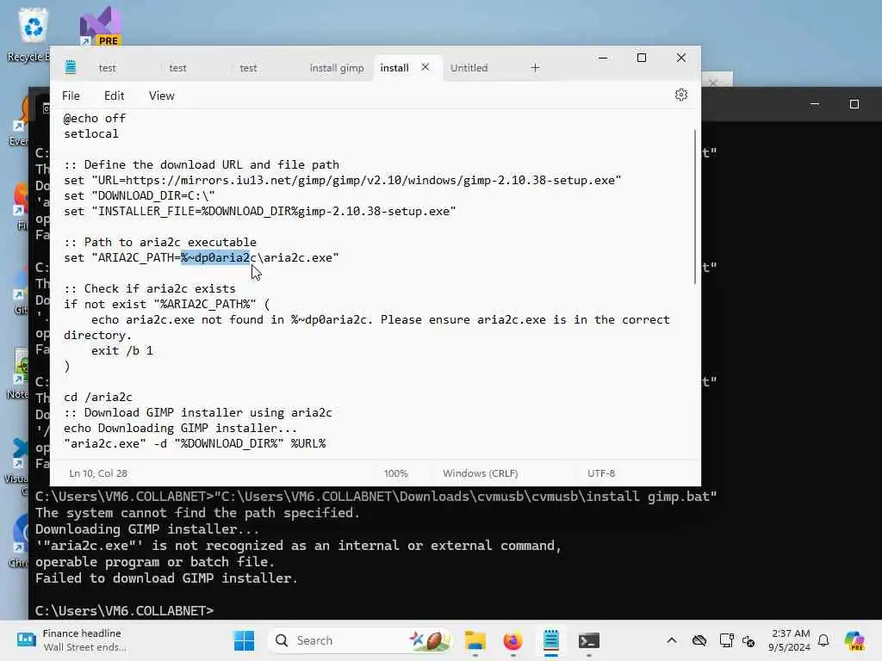Switch to the first test tab
Image resolution: width=882 pixels, height=661 pixels.
pos(107,68)
